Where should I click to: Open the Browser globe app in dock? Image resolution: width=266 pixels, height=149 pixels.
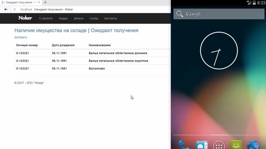click(x=253, y=145)
